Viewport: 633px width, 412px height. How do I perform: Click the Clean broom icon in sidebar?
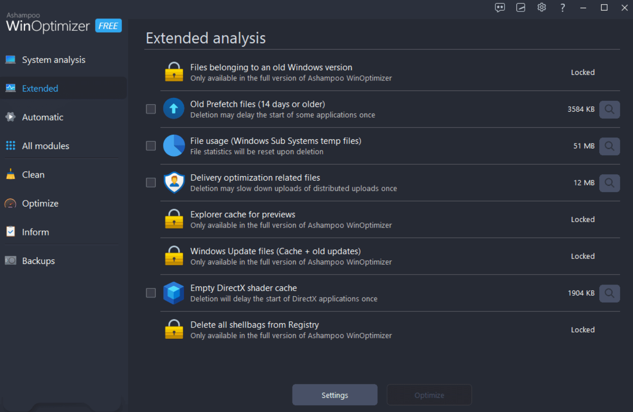coord(11,174)
